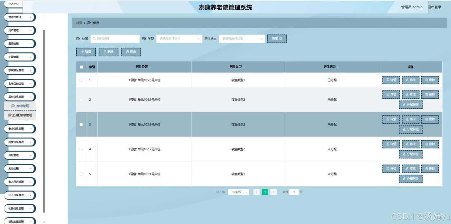The width and height of the screenshot is (451, 224).
Task: Click 分配居住 for row 3
Action: point(411,129)
